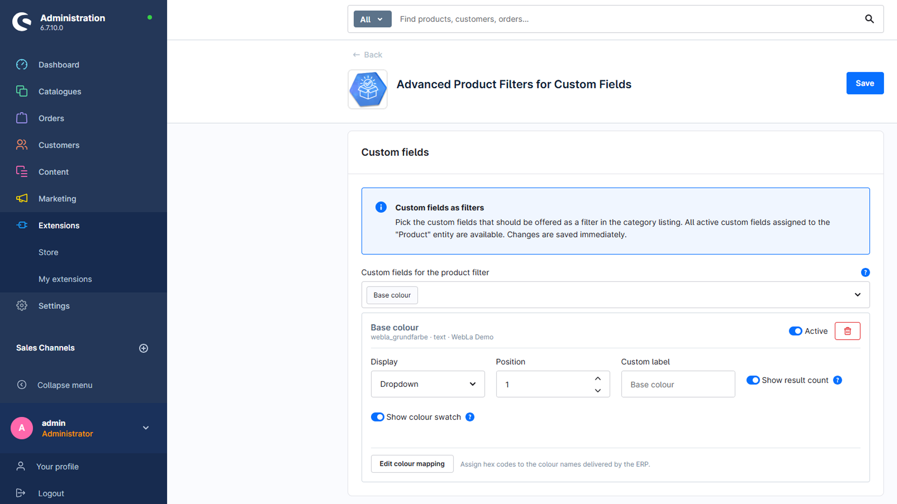Screen dimensions: 897x504
Task: Click the Orders bag icon
Action: [x=21, y=118]
